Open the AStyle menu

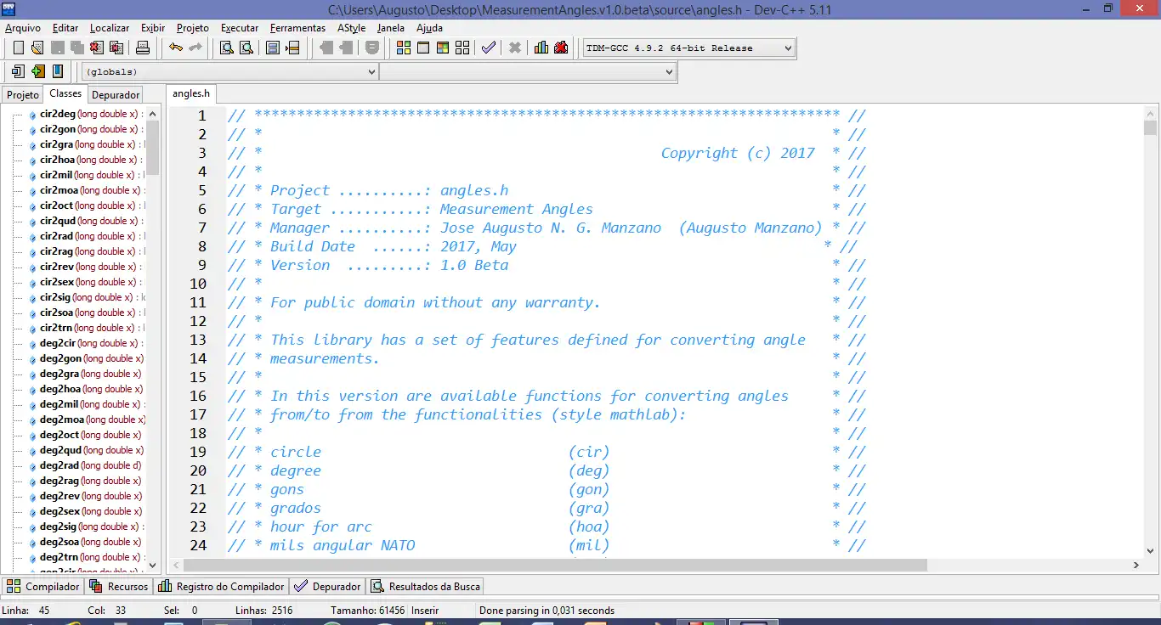point(351,28)
